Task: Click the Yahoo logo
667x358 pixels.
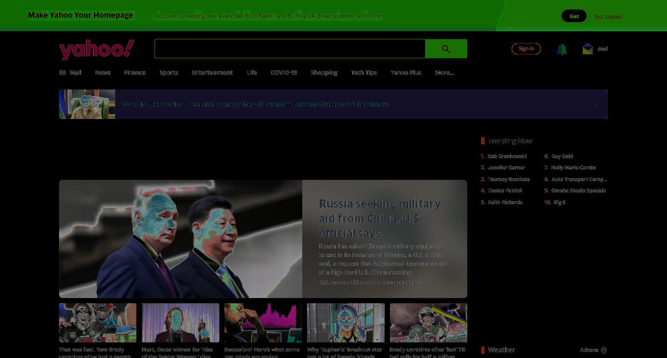Action: point(97,49)
